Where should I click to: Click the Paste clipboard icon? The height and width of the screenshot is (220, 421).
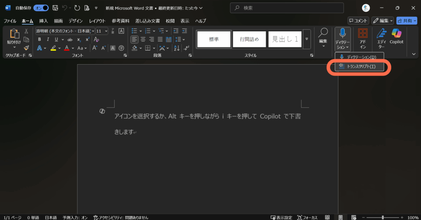[14, 34]
